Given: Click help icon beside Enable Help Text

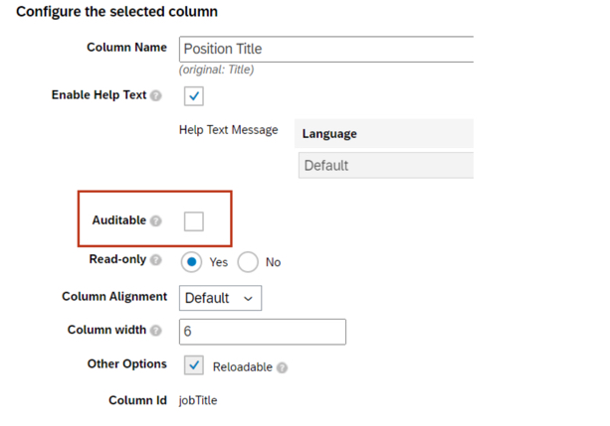Looking at the screenshot, I should click(x=156, y=96).
